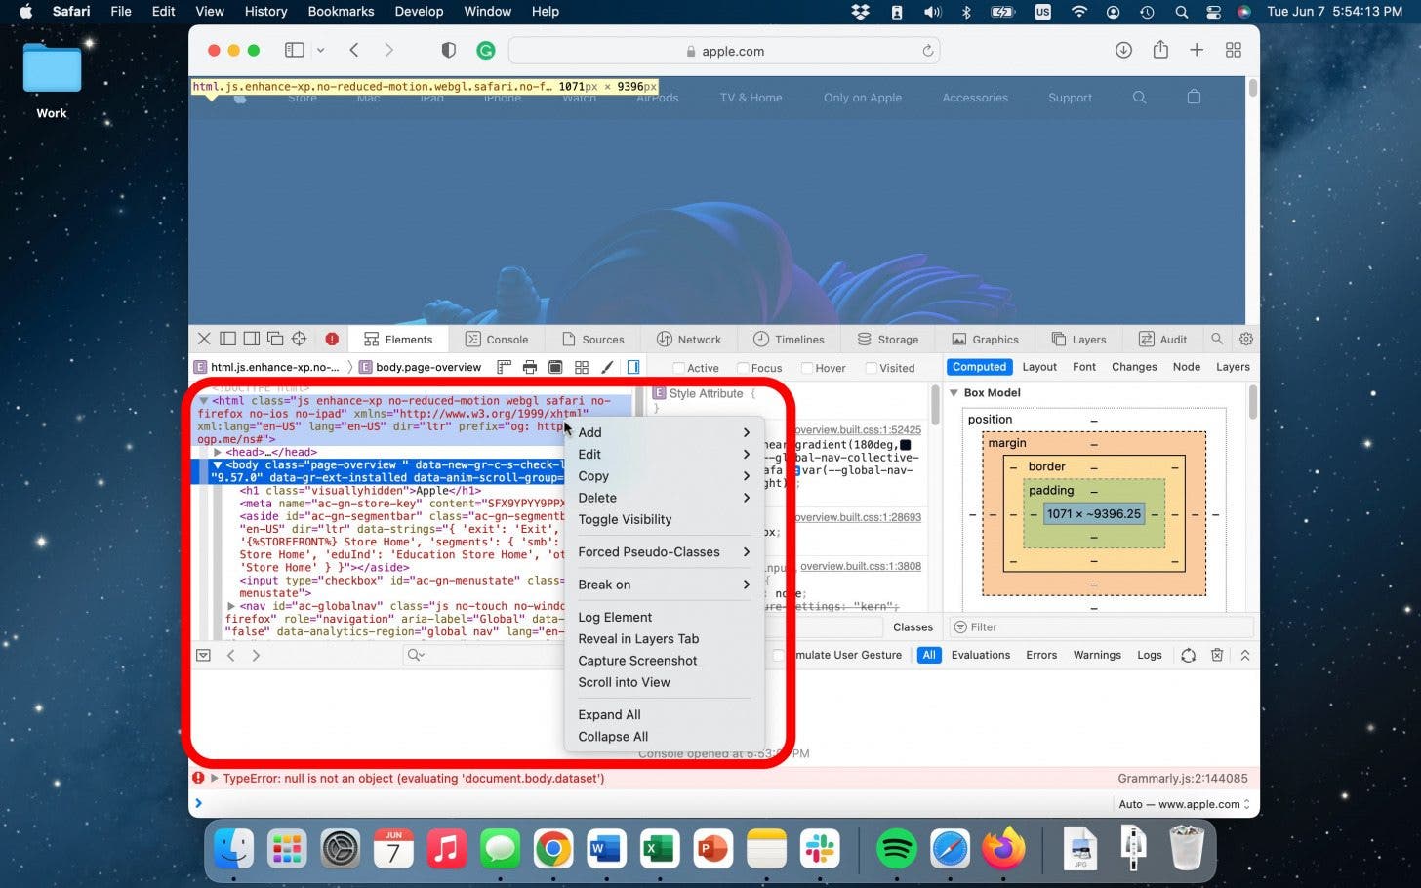Click the red error indicator icon
This screenshot has height=888, width=1421.
pos(332,339)
